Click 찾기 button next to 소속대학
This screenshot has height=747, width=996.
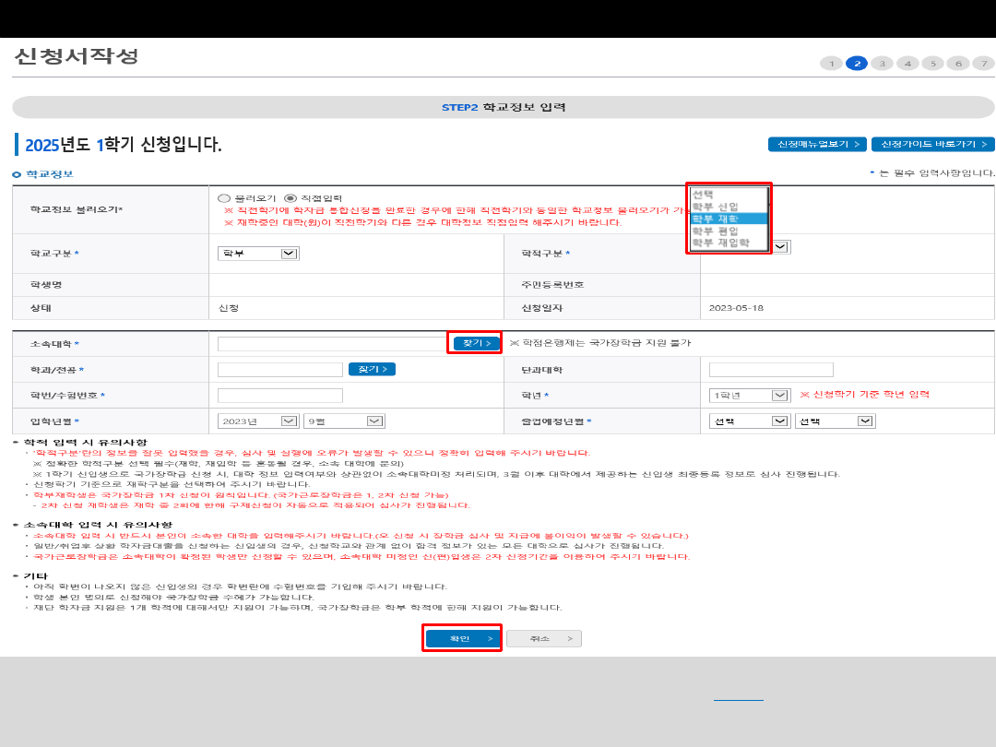click(x=476, y=343)
